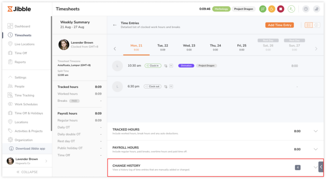Click the Activities & Projects tag icon
The image size is (326, 179).
pyautogui.click(x=10, y=131)
